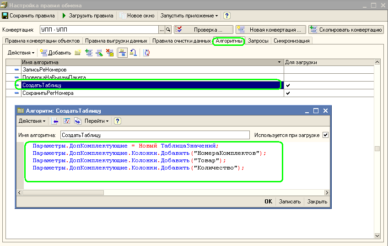The height and width of the screenshot is (246, 388).
Task: Click the floppy disk icon of Сохранить правила
Action: pos(5,16)
